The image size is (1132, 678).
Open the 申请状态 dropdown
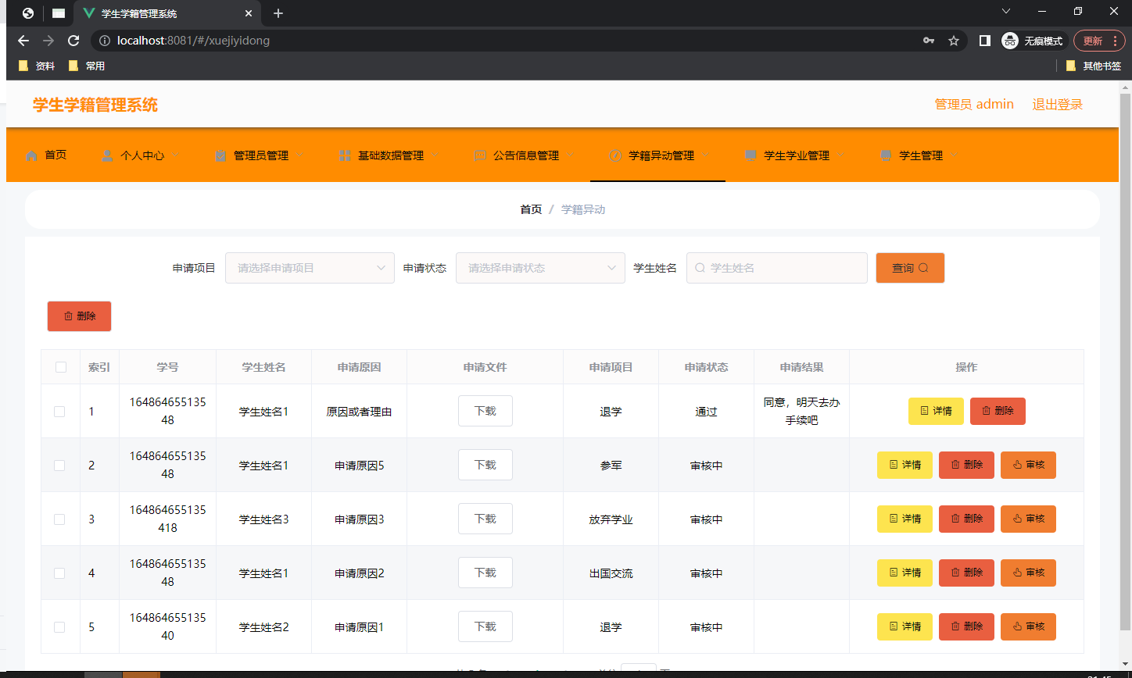click(x=540, y=268)
